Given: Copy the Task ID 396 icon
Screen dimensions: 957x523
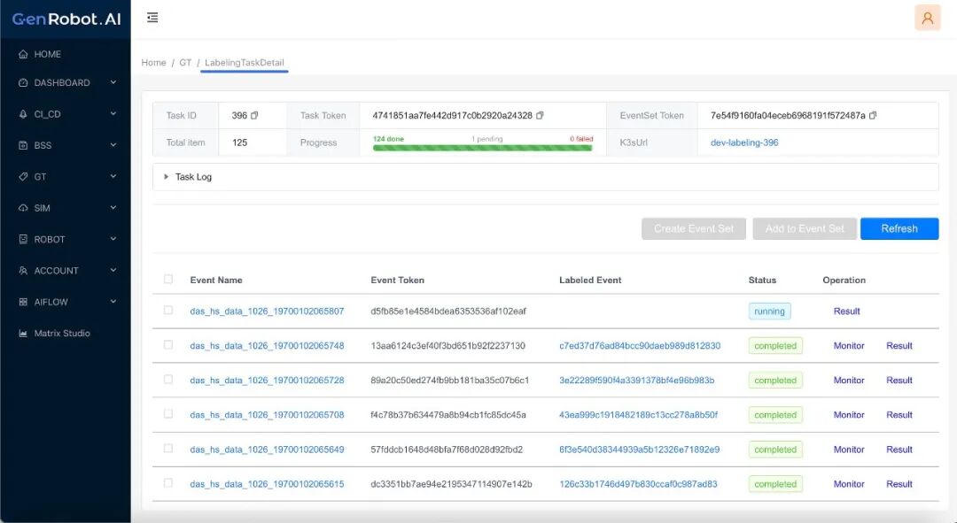Looking at the screenshot, I should coord(254,116).
